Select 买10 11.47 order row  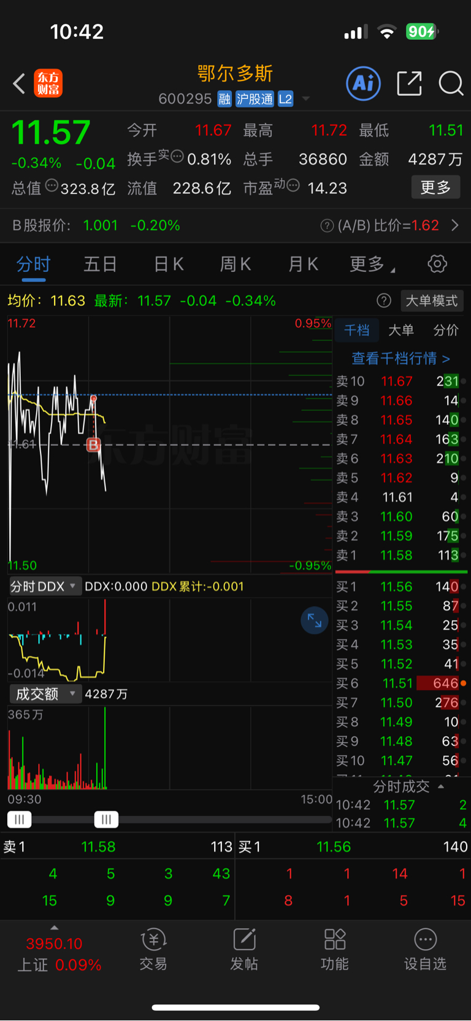pos(401,761)
